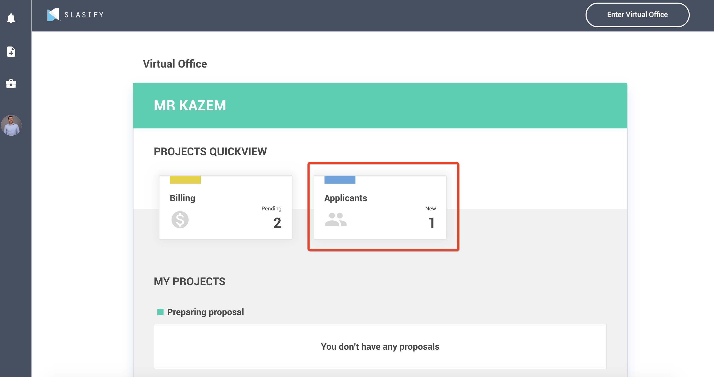
Task: Click the MR KAZEM header banner
Action: [x=380, y=105]
